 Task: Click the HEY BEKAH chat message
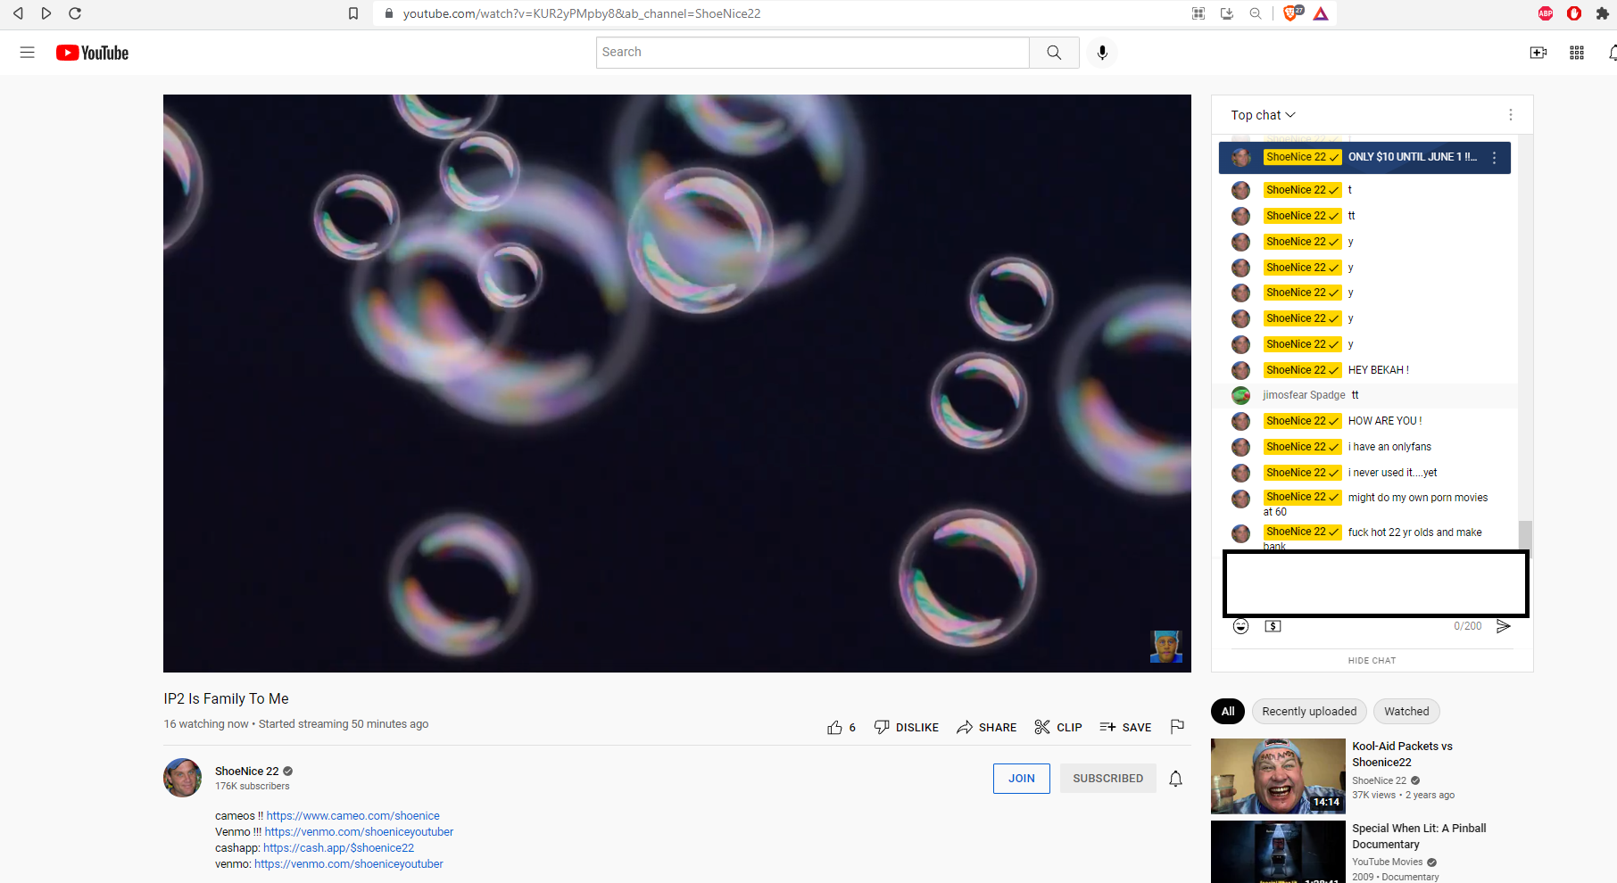click(x=1379, y=370)
